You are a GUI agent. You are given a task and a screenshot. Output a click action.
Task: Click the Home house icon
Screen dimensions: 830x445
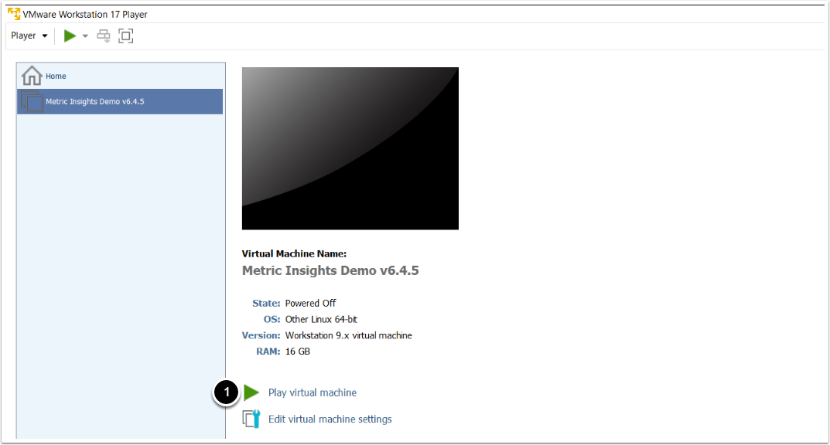(x=32, y=76)
